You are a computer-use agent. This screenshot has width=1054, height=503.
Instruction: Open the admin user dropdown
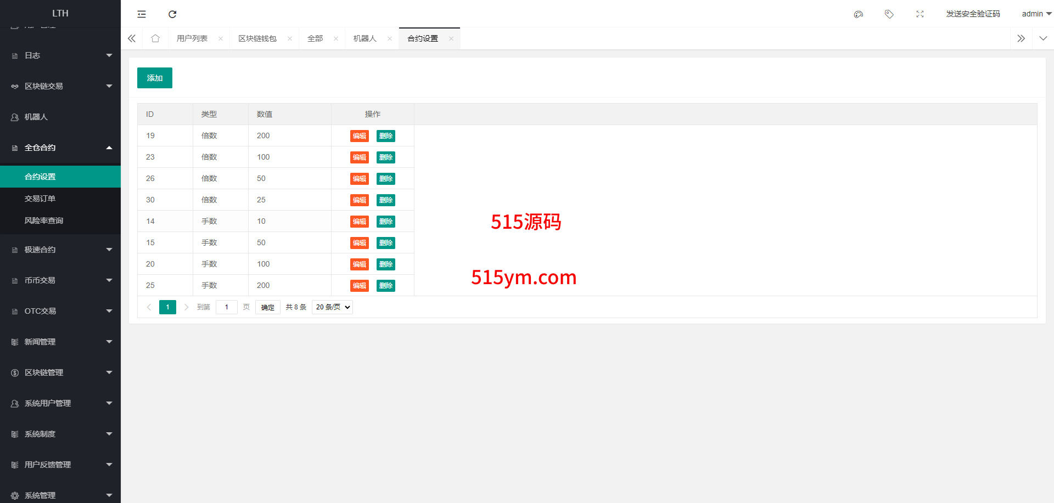click(x=1036, y=14)
